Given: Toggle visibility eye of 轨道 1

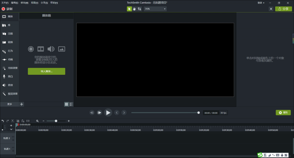Looking at the screenshot, I should pyautogui.click(x=13, y=147).
